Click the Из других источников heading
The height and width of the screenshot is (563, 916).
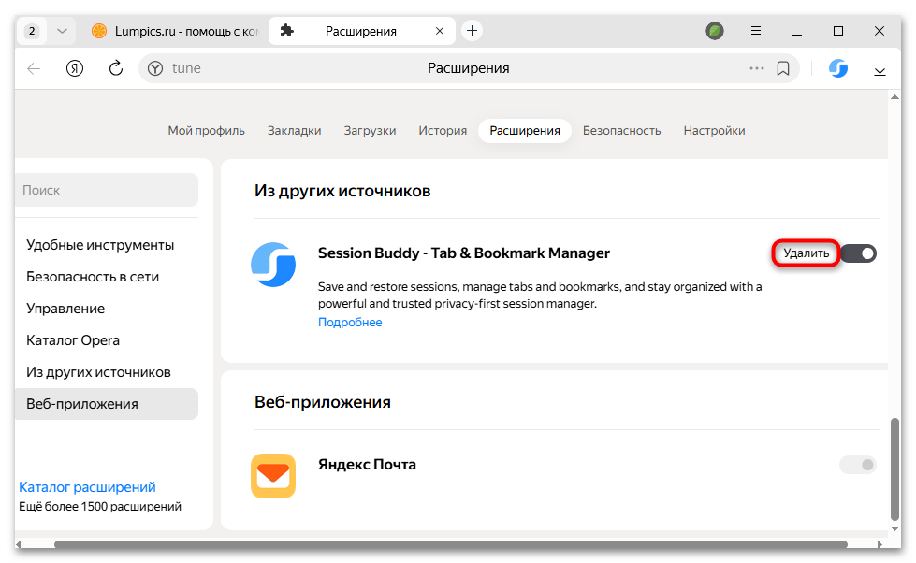tap(342, 191)
